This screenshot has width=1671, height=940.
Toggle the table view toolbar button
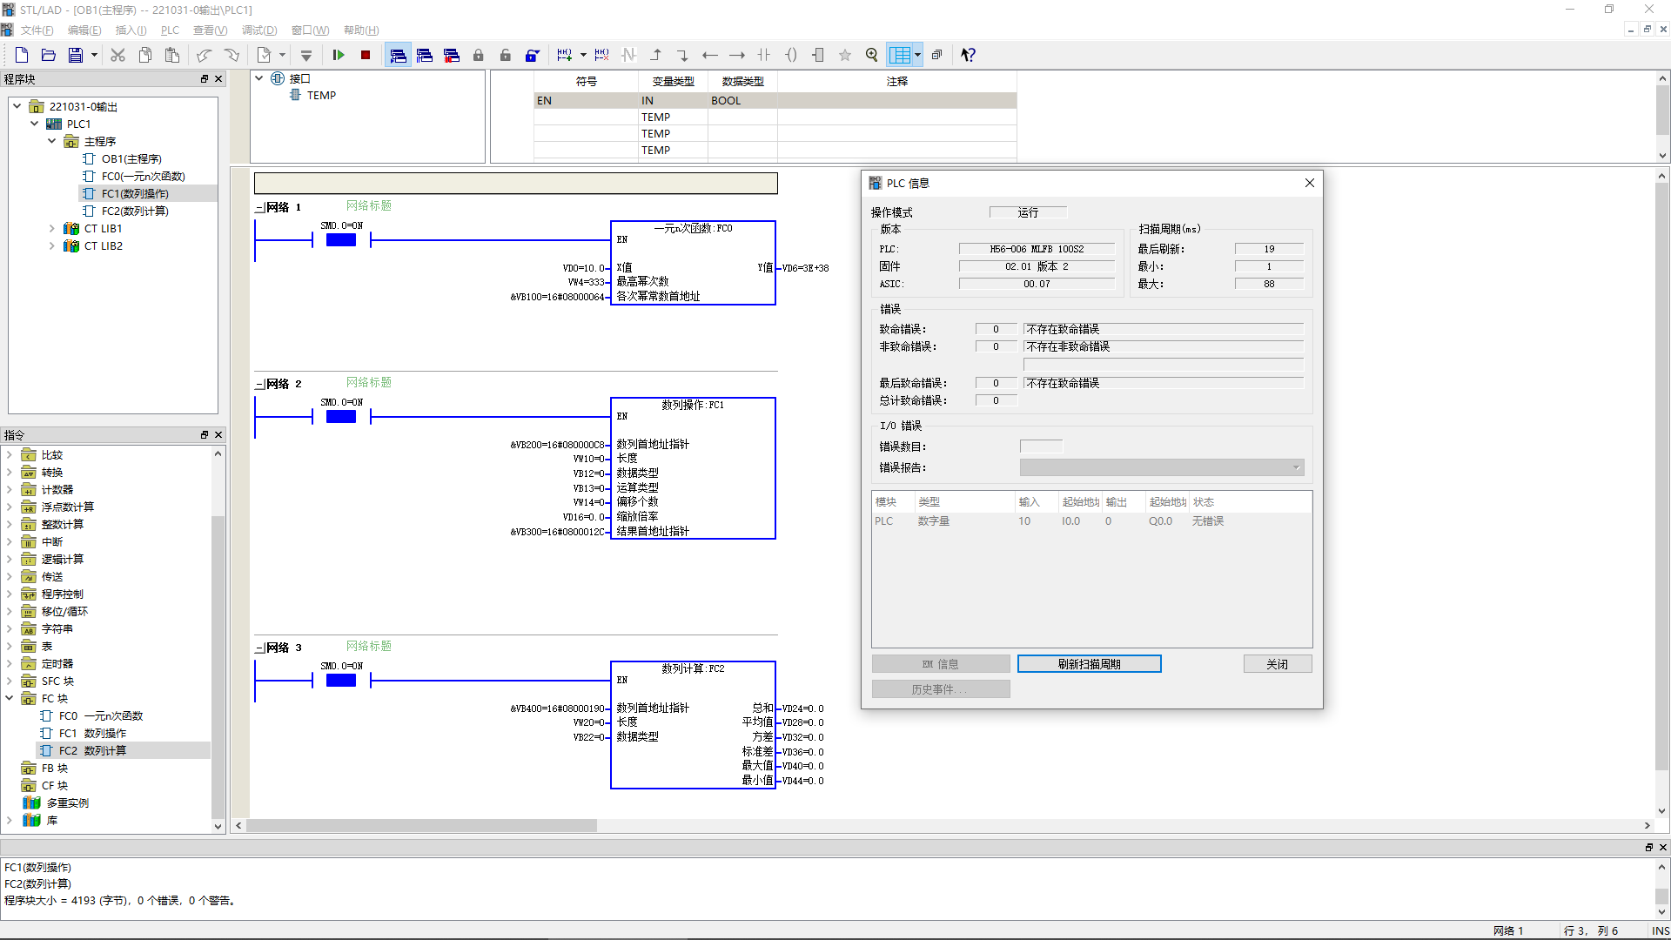point(899,55)
